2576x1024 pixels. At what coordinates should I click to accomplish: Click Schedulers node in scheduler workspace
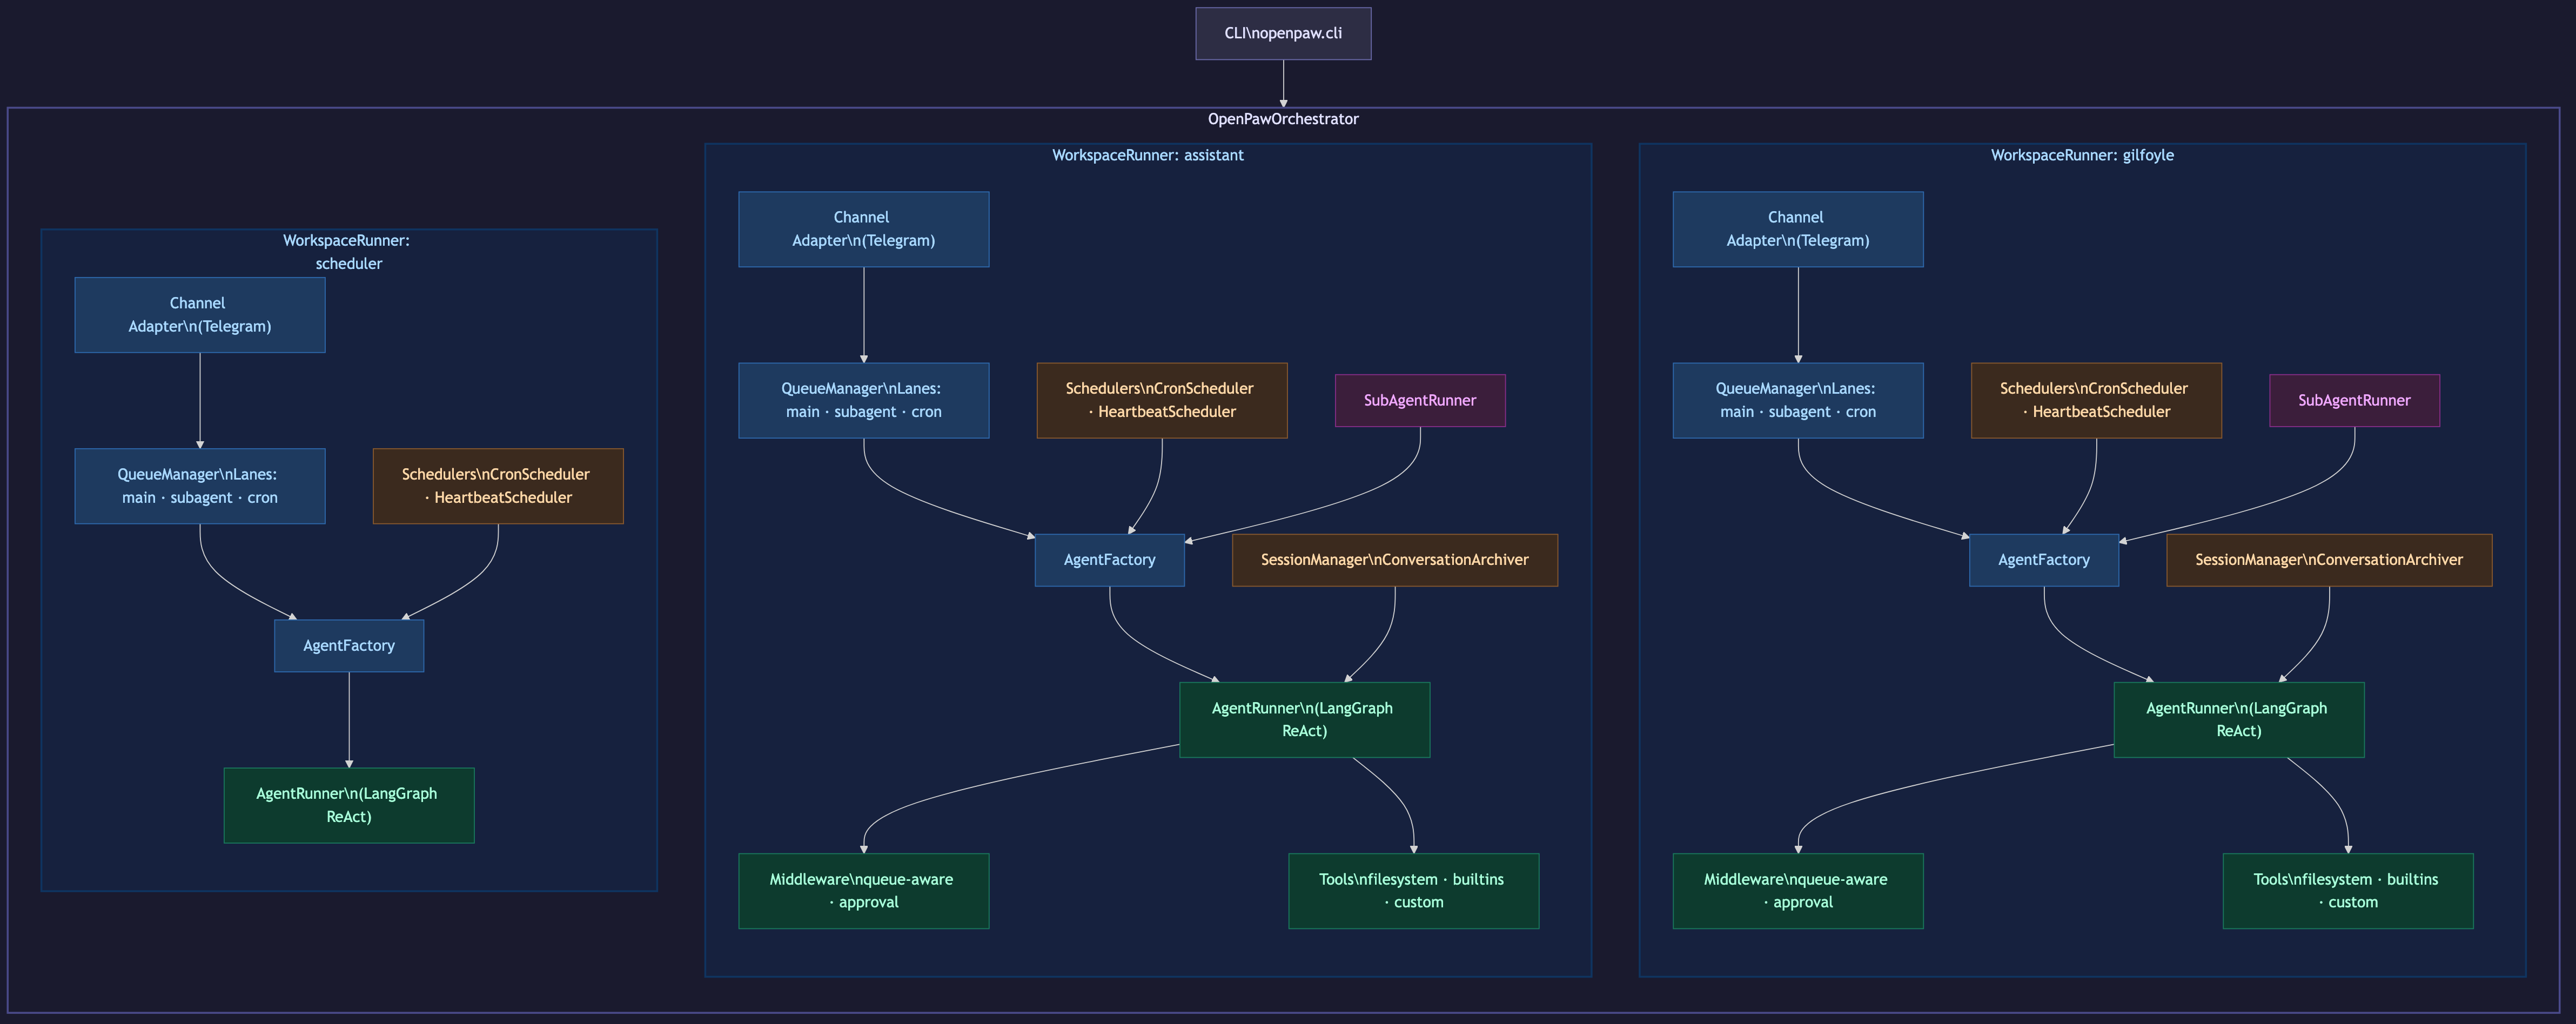[x=498, y=486]
